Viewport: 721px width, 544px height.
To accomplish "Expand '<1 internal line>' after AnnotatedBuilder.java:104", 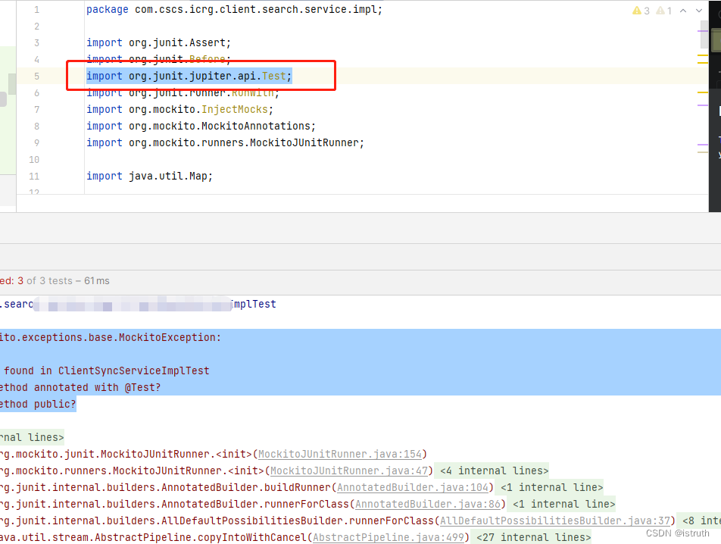I will [x=551, y=487].
